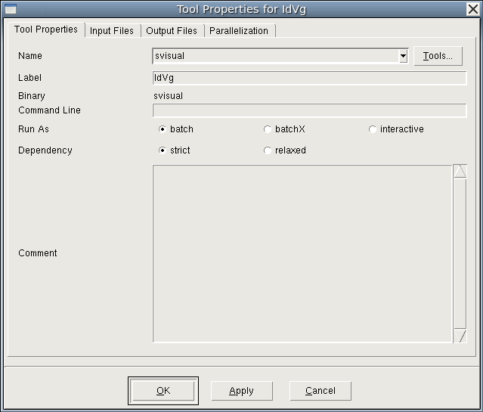The height and width of the screenshot is (412, 483).
Task: Close the Tool Properties for IdVg dialog
Action: [x=473, y=9]
